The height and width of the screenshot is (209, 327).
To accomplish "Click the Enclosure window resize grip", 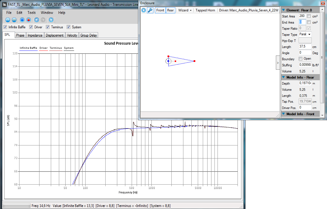I will pyautogui.click(x=278, y=115).
